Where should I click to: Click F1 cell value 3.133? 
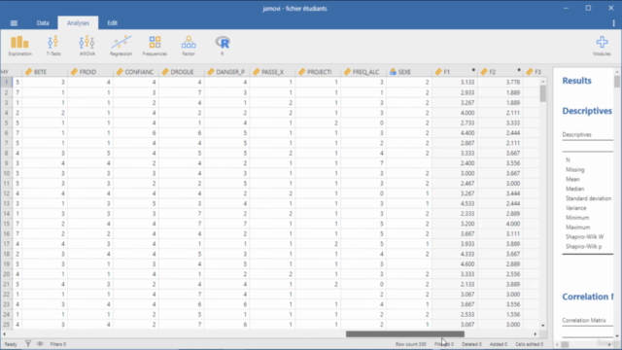[456, 82]
